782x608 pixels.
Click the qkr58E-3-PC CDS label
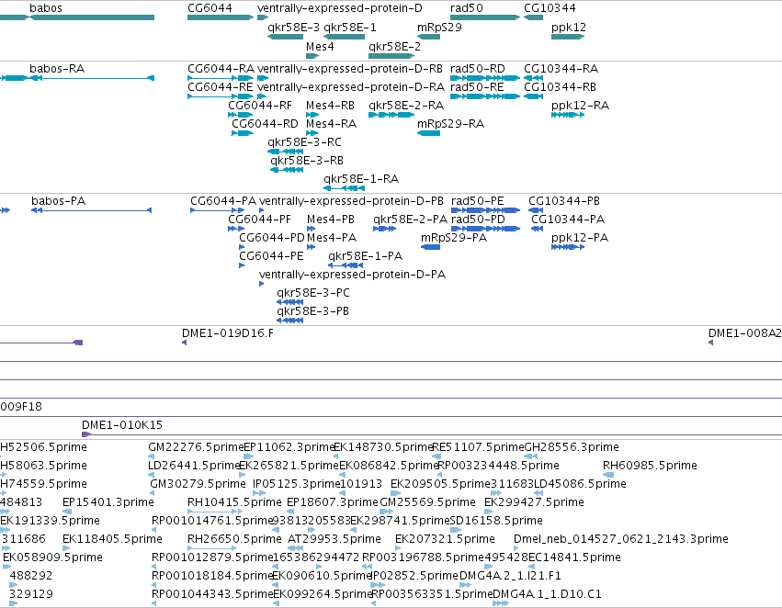coord(313,293)
